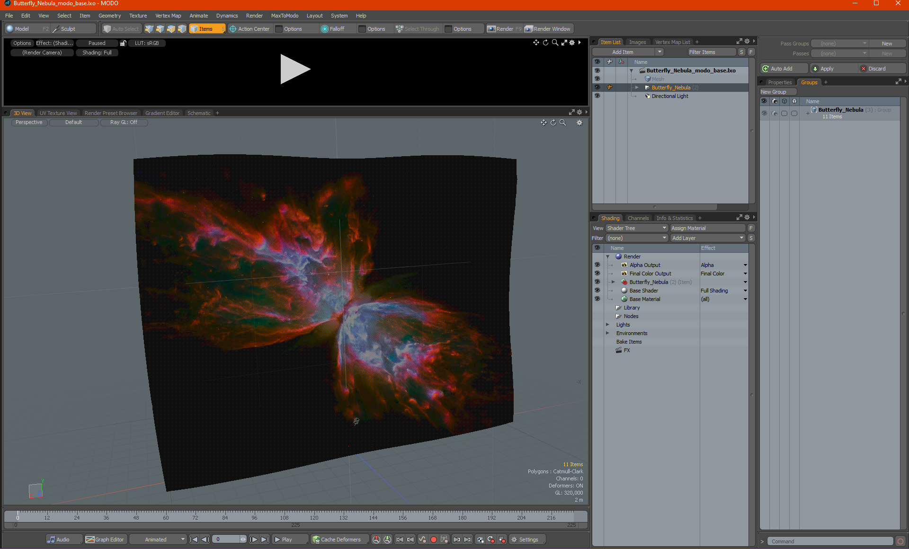Toggle visibility of Directional Light item
The image size is (909, 549).
pyautogui.click(x=597, y=96)
